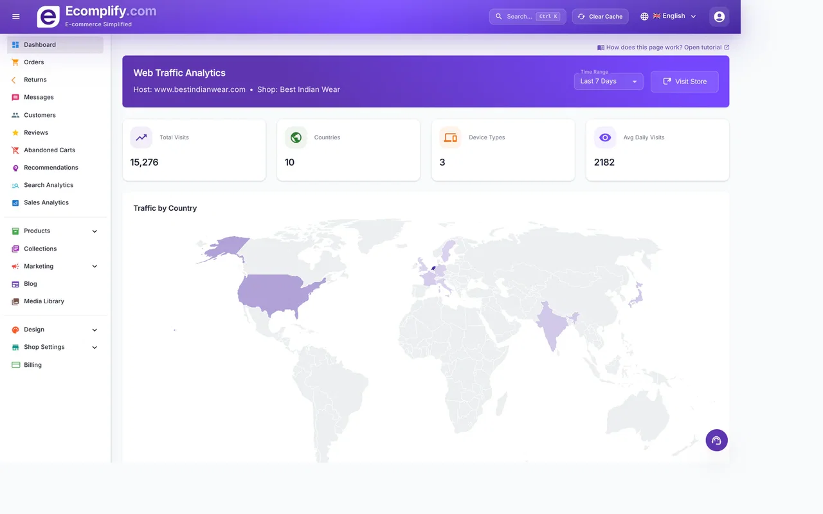Click the Host www.bestindianwear.com text

coord(190,90)
